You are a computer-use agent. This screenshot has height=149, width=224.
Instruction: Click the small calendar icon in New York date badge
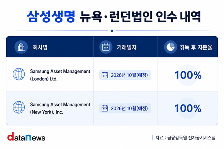click(105, 108)
